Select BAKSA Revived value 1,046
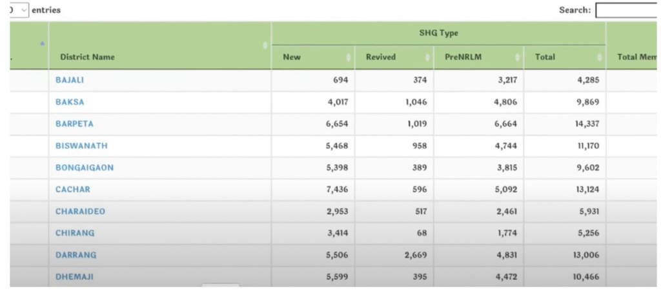Screen dimensions: 661x291 point(415,102)
